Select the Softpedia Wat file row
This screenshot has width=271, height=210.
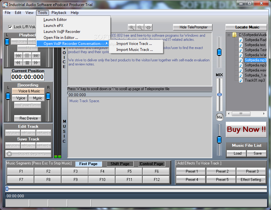pos(256,55)
